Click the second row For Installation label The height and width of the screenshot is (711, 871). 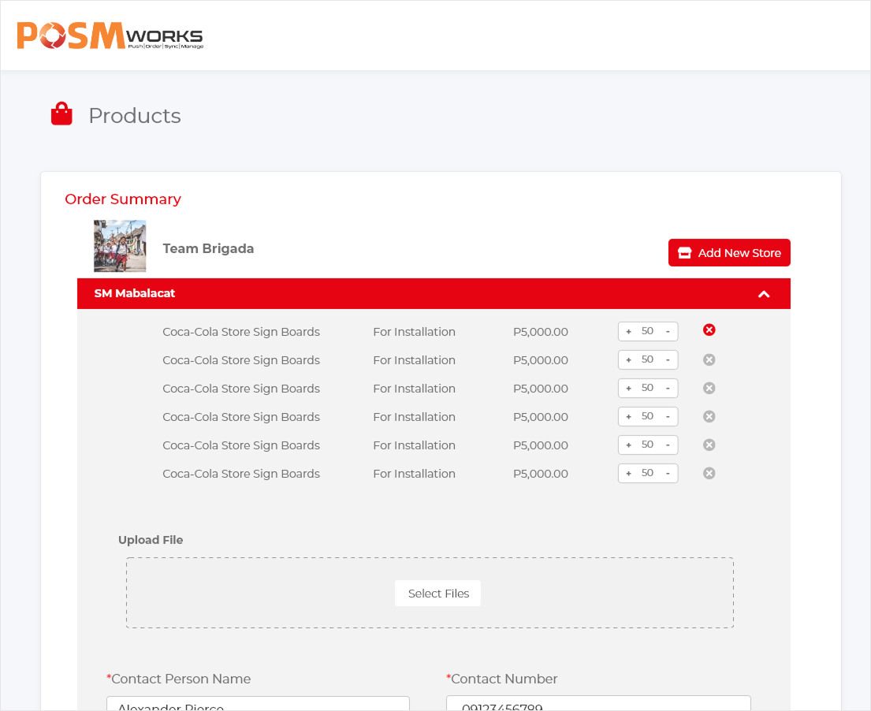pyautogui.click(x=414, y=360)
